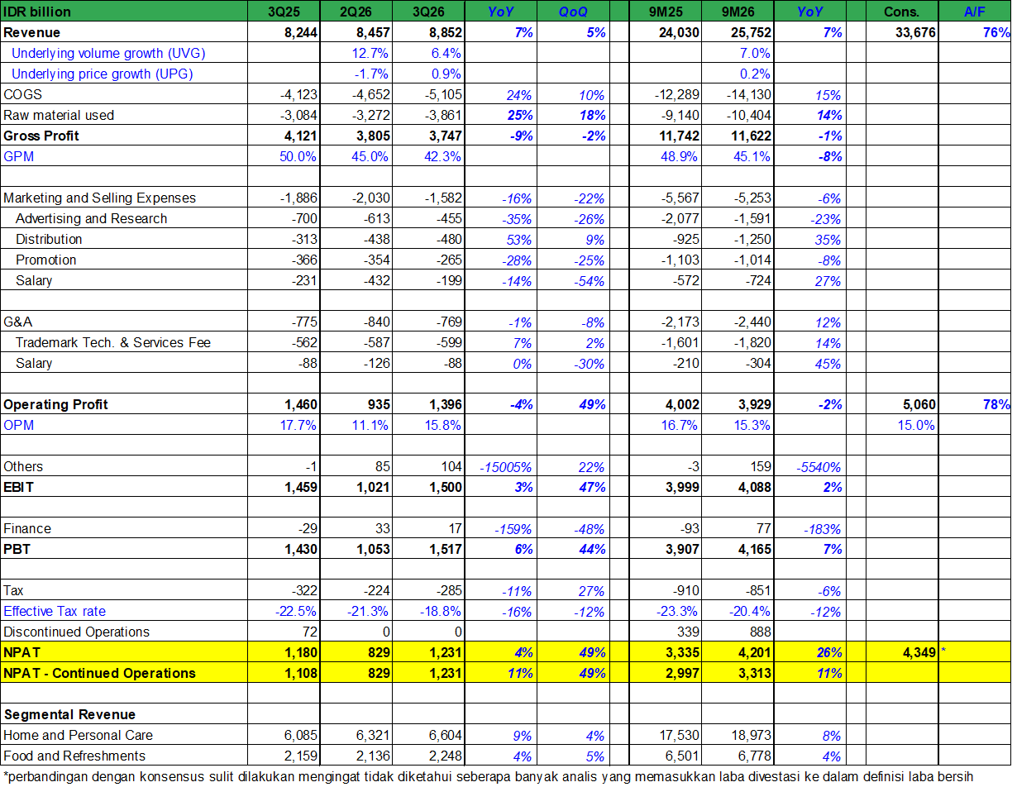Select OPM consensus value 15.0%

tap(916, 426)
